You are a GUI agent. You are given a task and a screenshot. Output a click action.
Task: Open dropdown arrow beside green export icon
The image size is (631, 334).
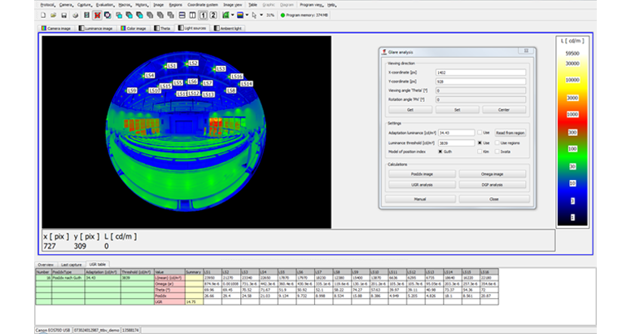pyautogui.click(x=232, y=15)
